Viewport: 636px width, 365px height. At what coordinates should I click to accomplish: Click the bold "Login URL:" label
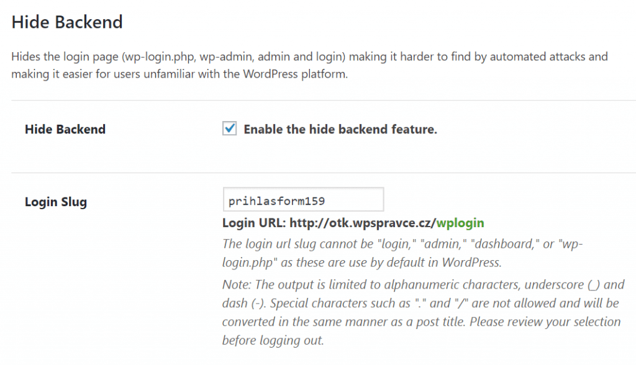(x=254, y=223)
